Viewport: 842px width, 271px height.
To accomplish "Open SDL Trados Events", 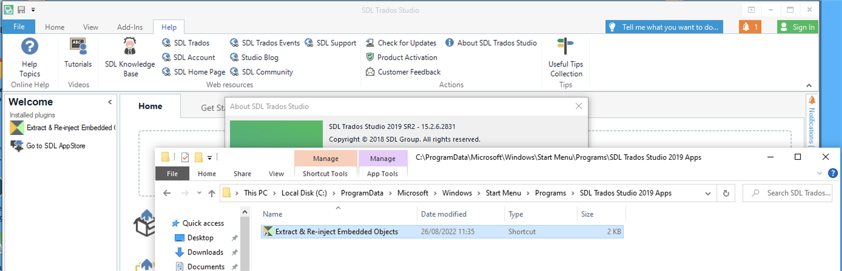I will [265, 43].
